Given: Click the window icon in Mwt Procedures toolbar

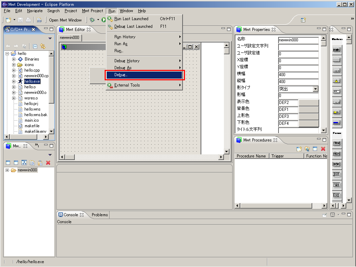Looking at the screenshot, I should click(315, 149).
